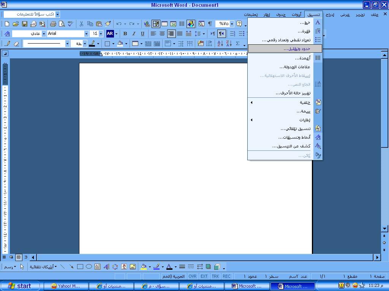Expand the AR language dropdown arrow
Screen dimensions: 389x291
click(116, 34)
